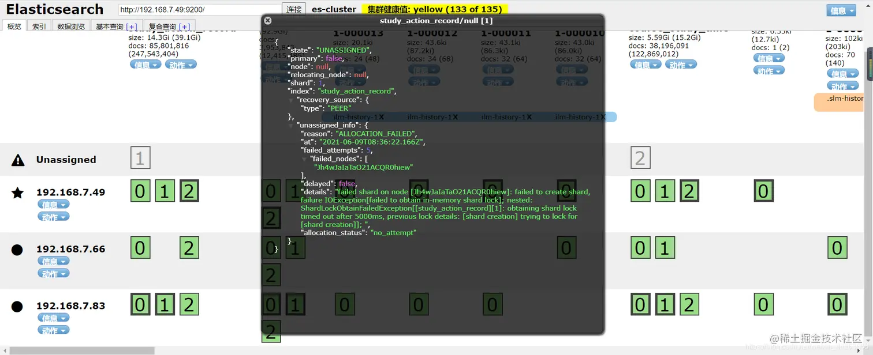
Task: Open 动作 dropdown for the docs 1 (2) index
Action: tap(769, 71)
